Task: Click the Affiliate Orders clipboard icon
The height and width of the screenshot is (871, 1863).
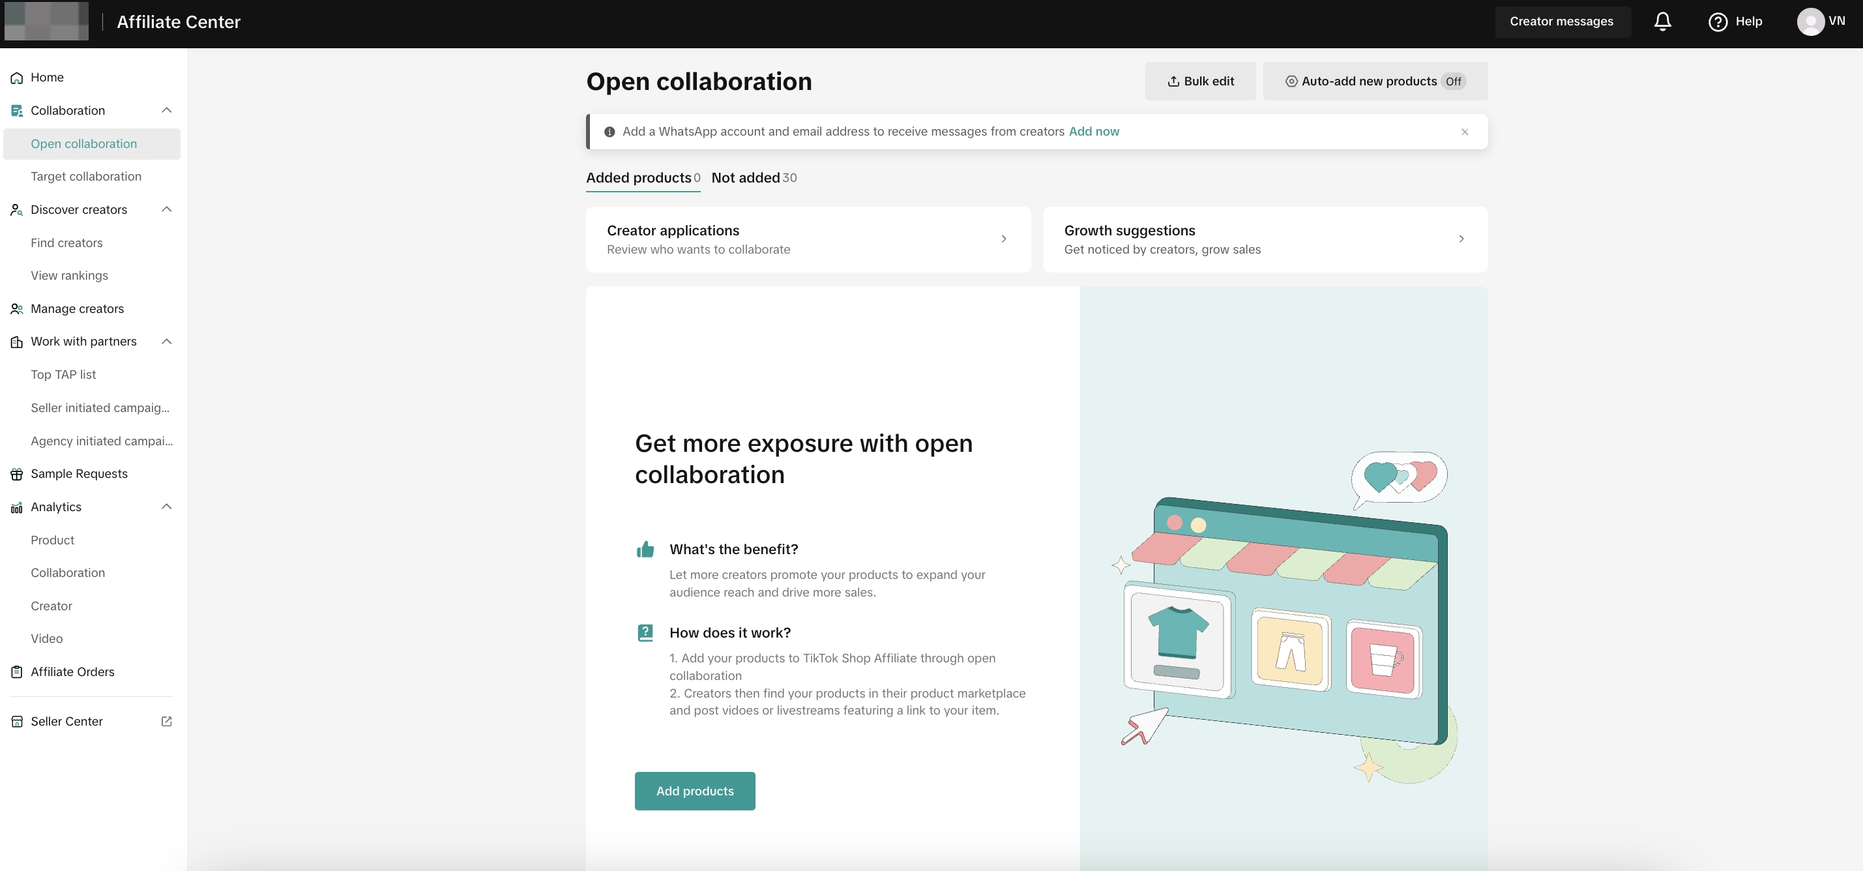Action: (17, 672)
